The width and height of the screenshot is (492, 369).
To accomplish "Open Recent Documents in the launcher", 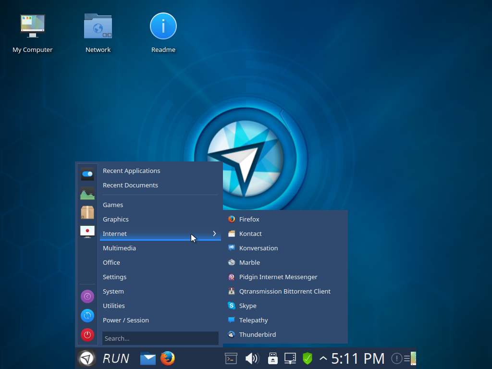I will coord(130,185).
